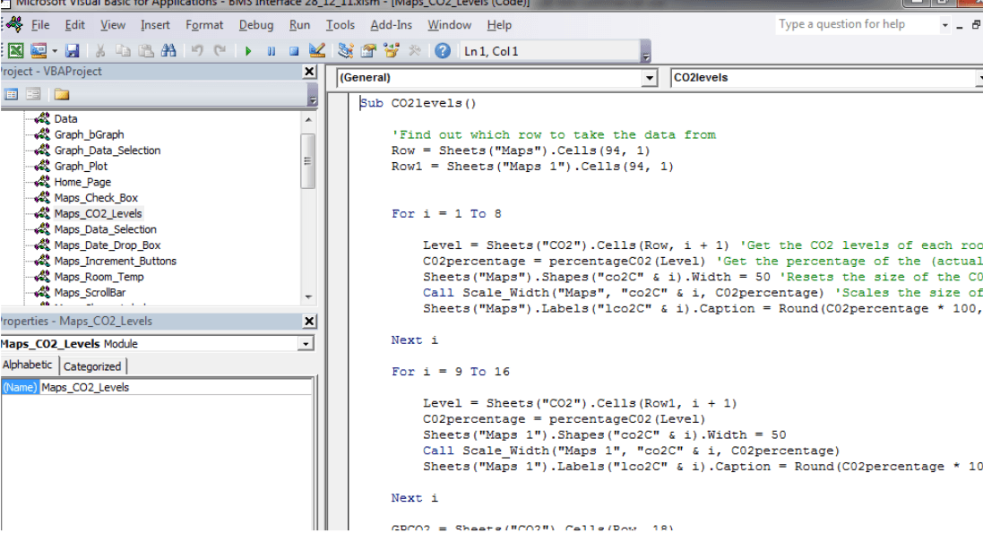Click the Break (pause) icon
The width and height of the screenshot is (983, 533).
point(271,51)
